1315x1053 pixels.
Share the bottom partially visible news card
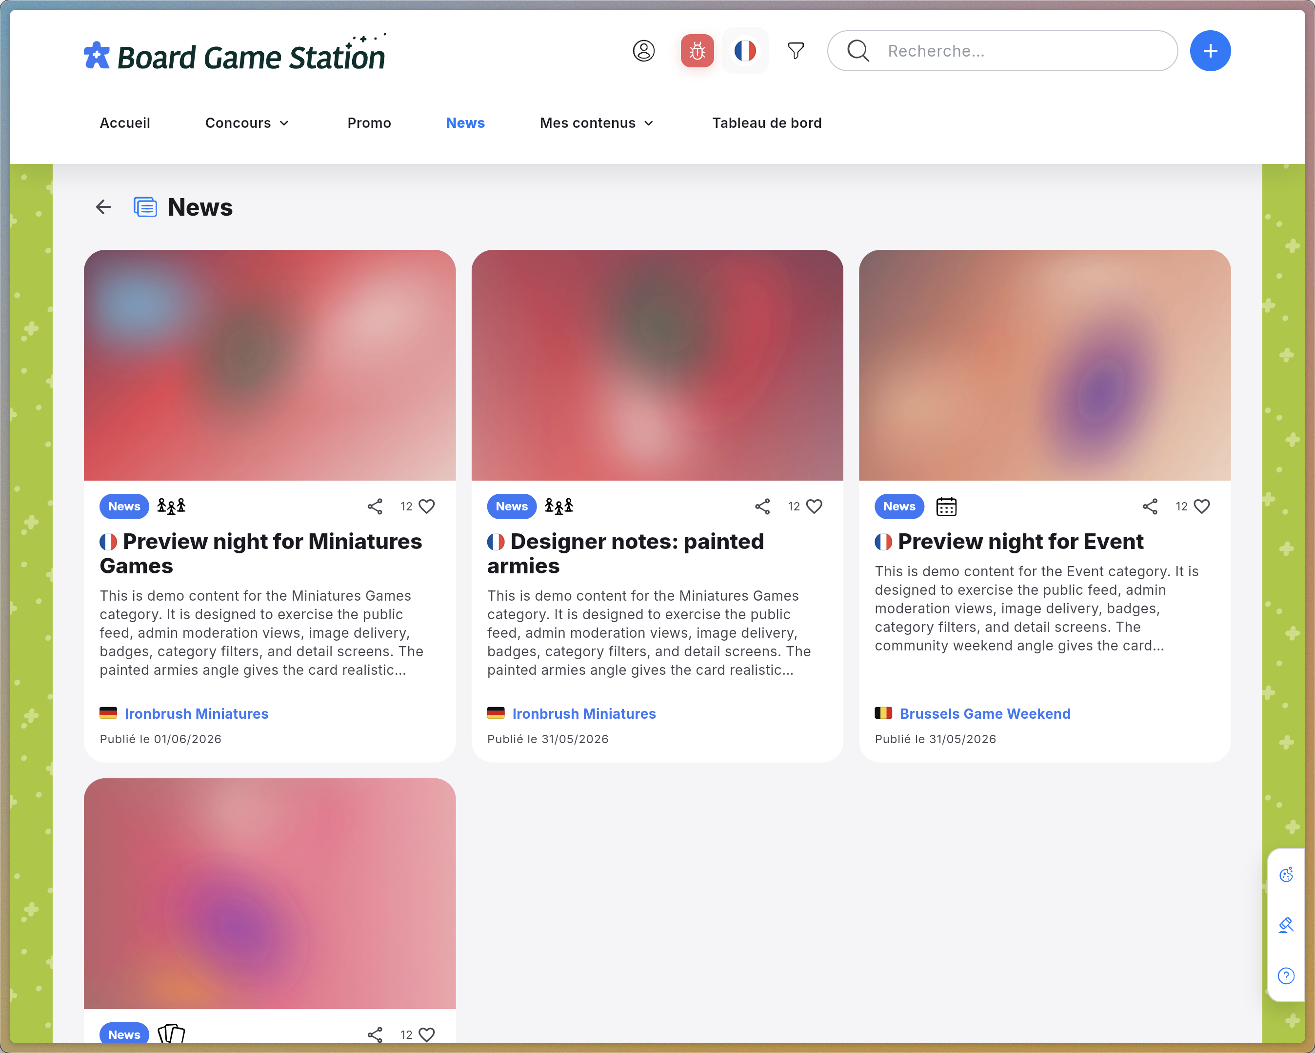(375, 1034)
